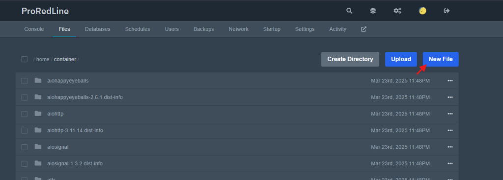503x180 pixels.
Task: Open the three-dot menu for aiohttp row
Action: (x=450, y=114)
